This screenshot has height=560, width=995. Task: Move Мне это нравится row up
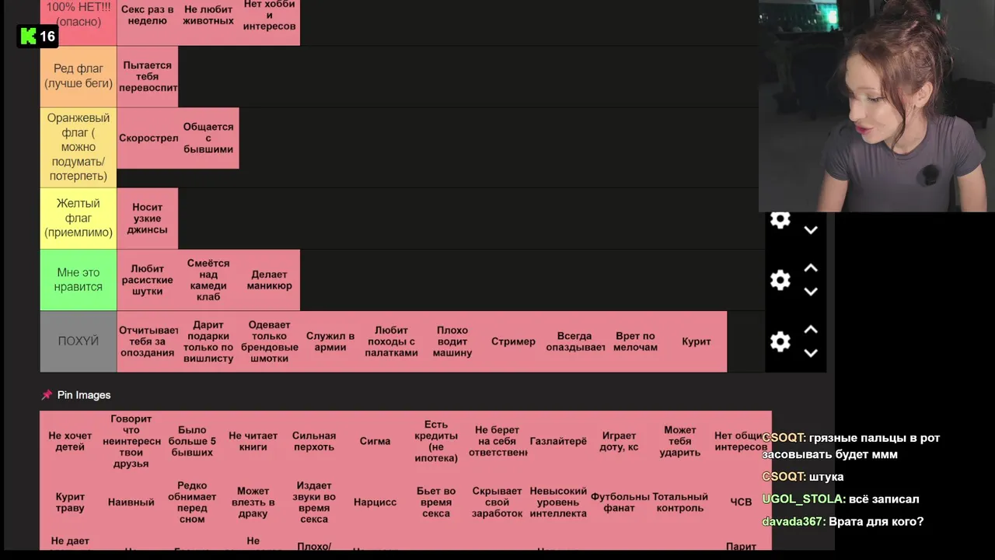tap(810, 268)
